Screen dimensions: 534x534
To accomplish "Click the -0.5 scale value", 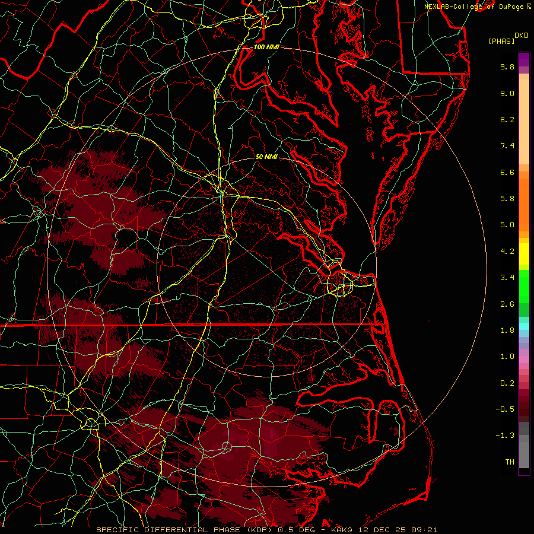I will (x=505, y=409).
